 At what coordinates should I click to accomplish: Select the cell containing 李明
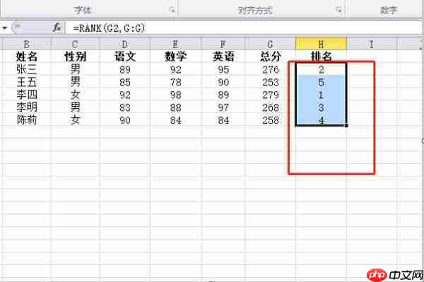pyautogui.click(x=27, y=107)
